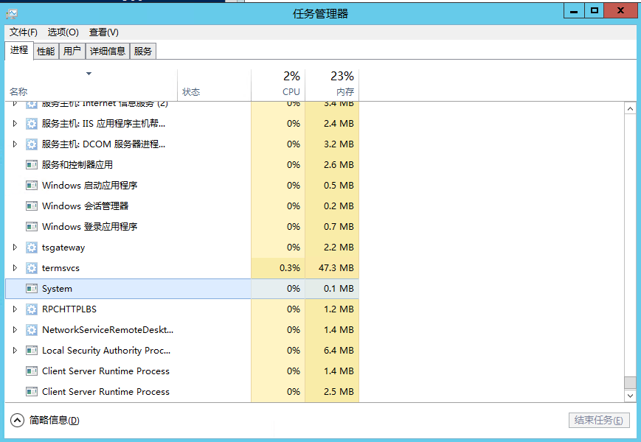Image resolution: width=641 pixels, height=442 pixels.
Task: Switch to the 服务 tab
Action: (142, 51)
